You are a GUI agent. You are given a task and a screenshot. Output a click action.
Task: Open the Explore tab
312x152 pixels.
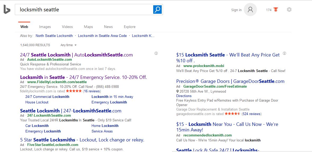pos(129,27)
